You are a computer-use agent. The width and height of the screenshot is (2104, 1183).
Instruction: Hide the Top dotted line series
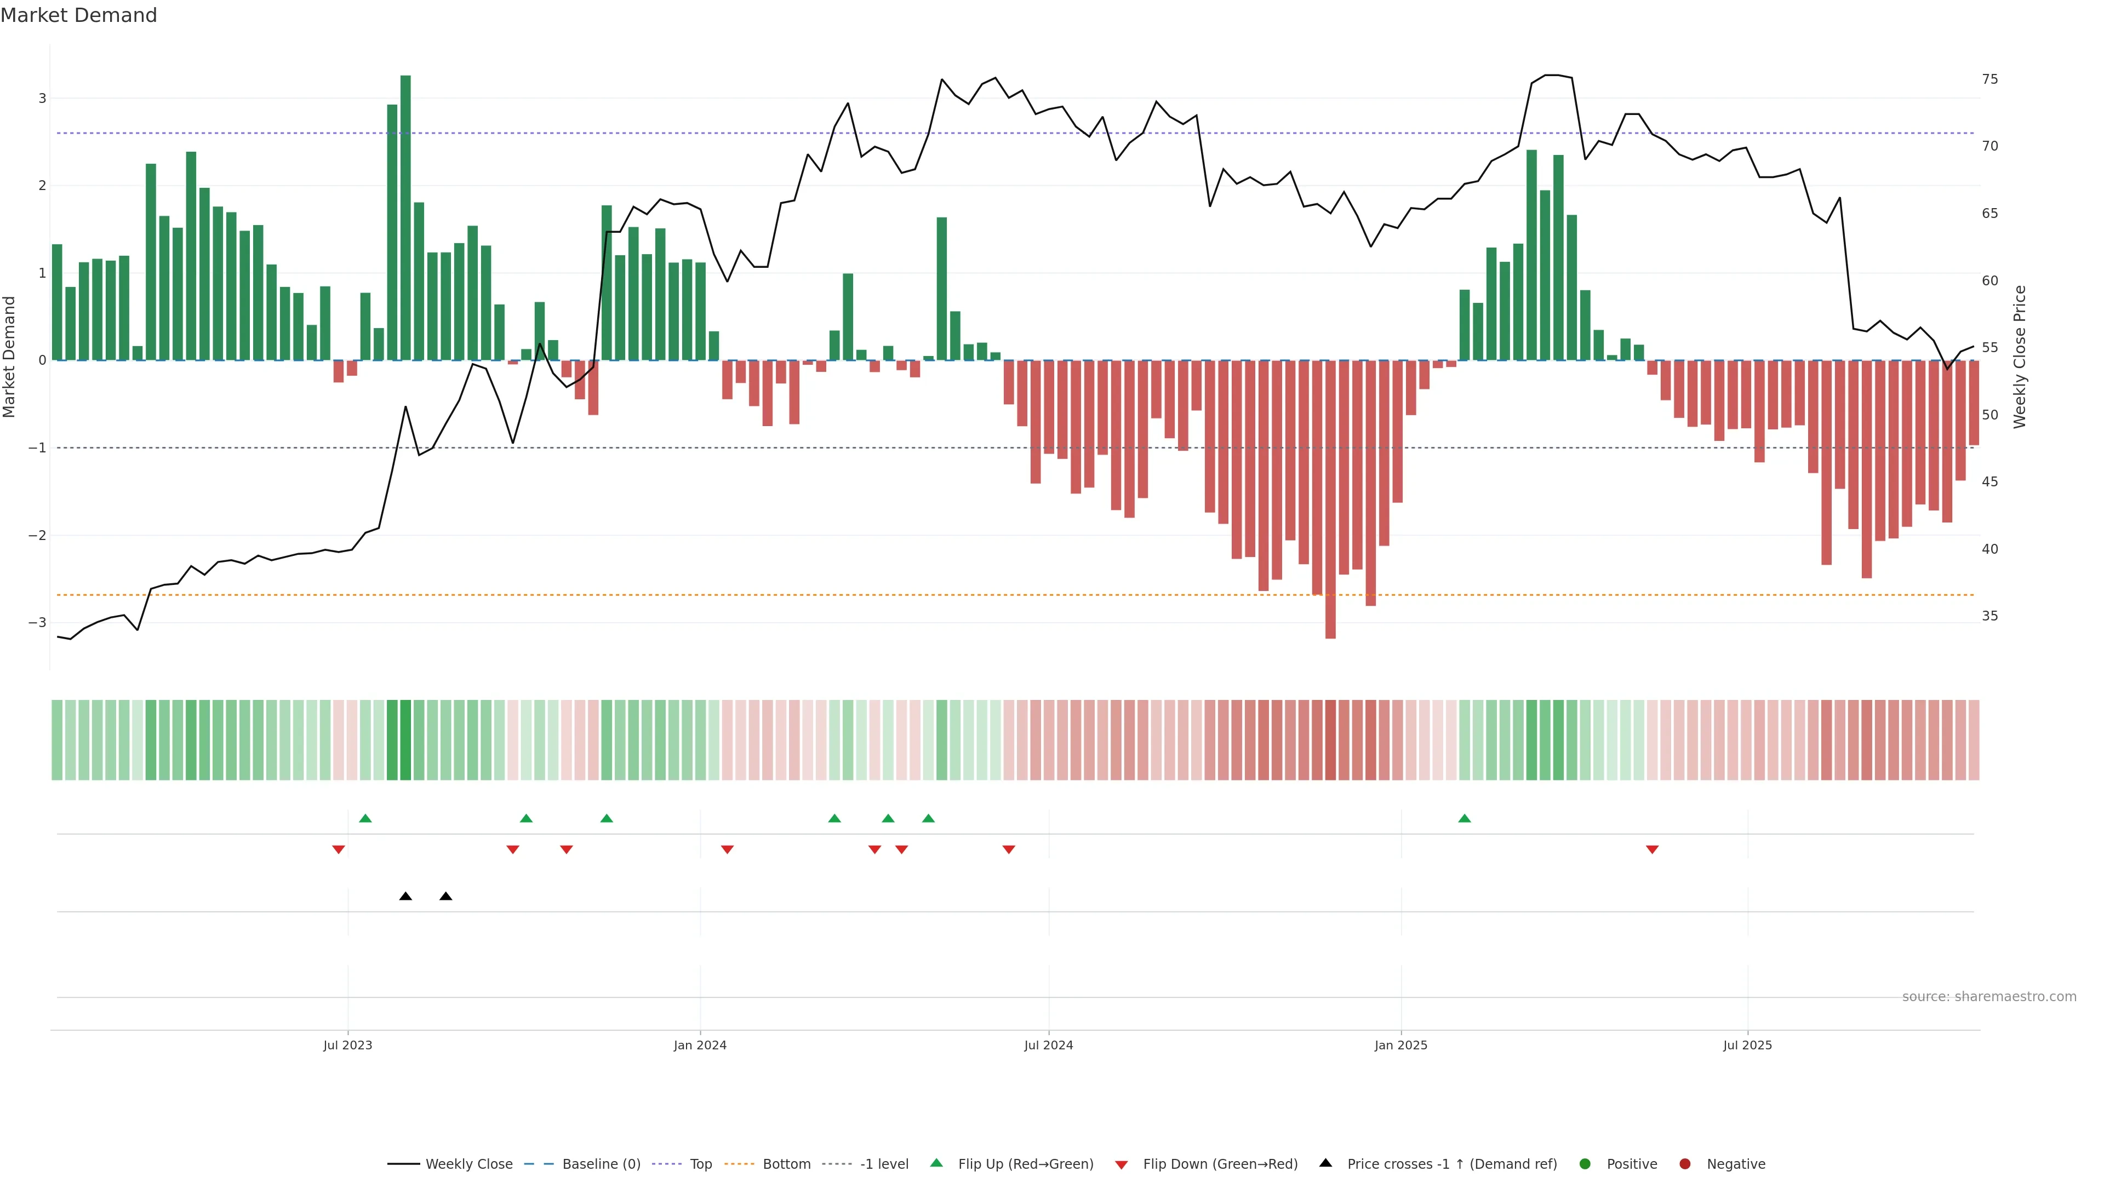click(700, 1164)
